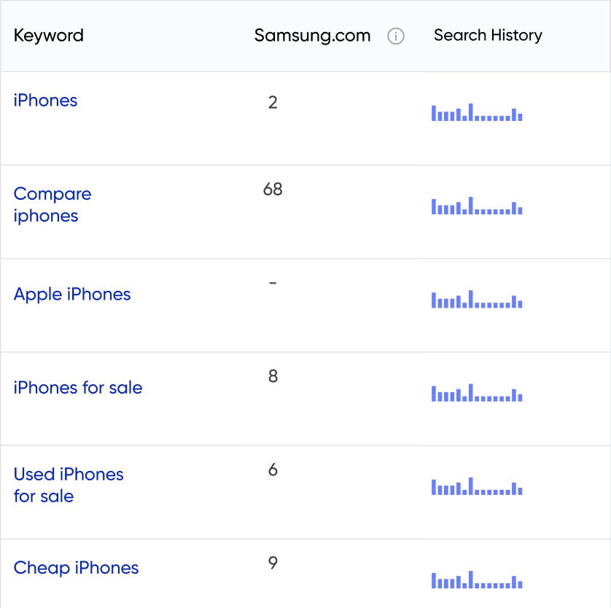This screenshot has width=611, height=608.
Task: Select the ranking value 9 for Cheap iPhones
Action: tap(273, 564)
